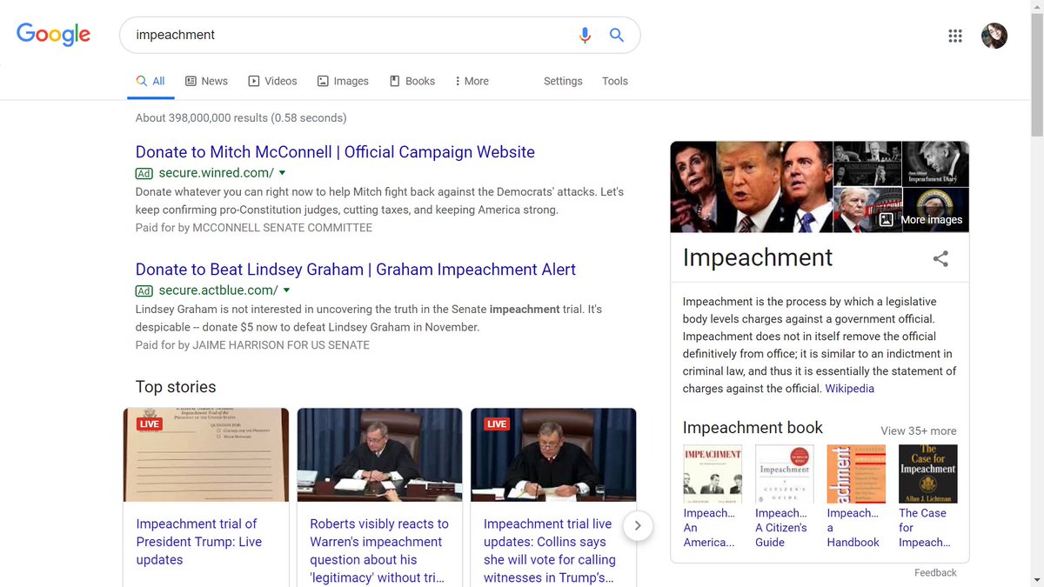Open the LIVE ballot document story thumbnail

pos(206,455)
